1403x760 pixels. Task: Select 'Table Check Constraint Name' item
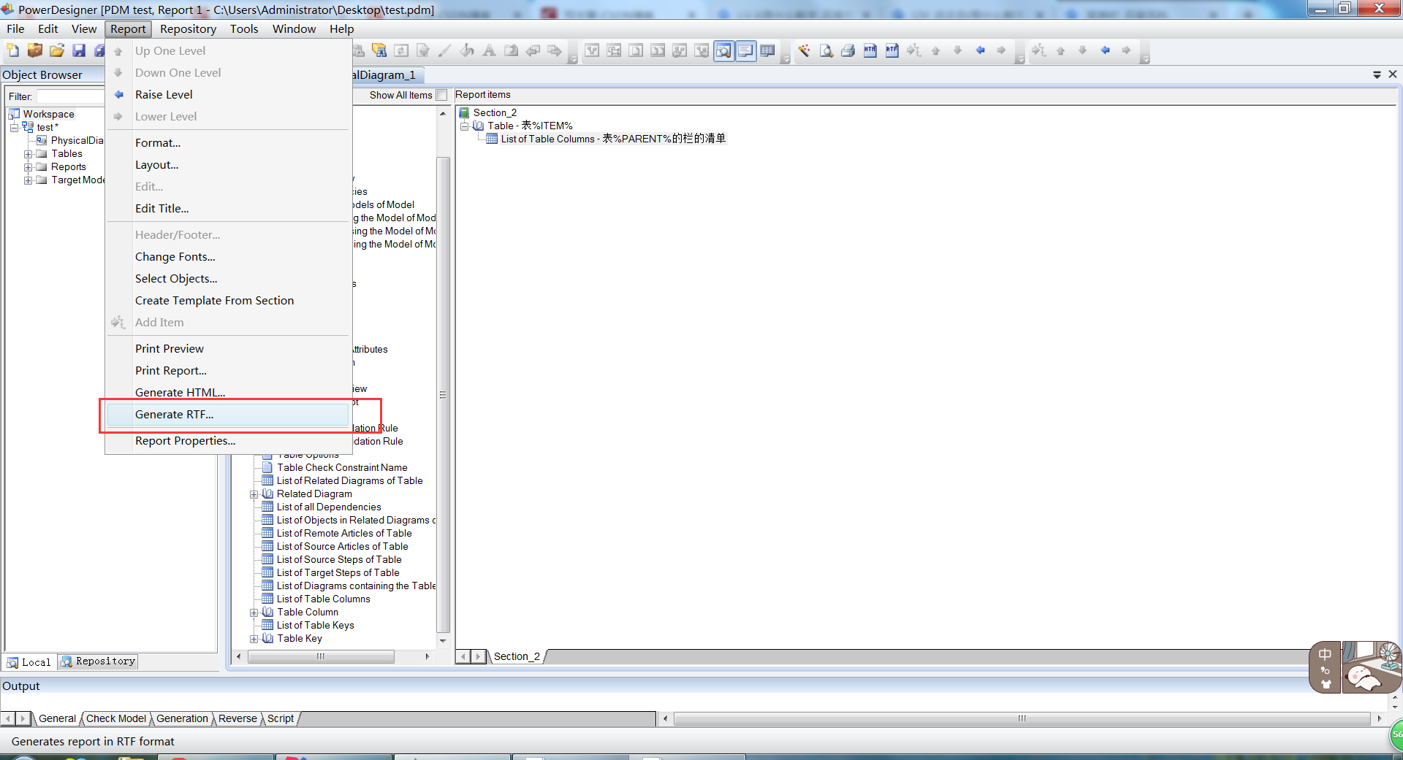[x=342, y=467]
